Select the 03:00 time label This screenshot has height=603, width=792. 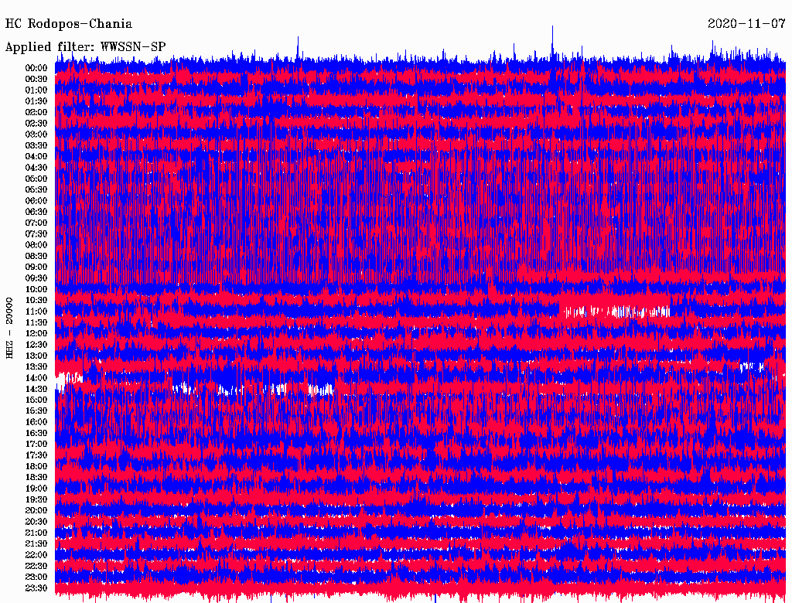point(36,135)
